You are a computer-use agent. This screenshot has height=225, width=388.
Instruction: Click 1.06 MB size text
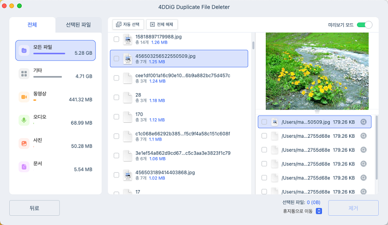point(157,159)
